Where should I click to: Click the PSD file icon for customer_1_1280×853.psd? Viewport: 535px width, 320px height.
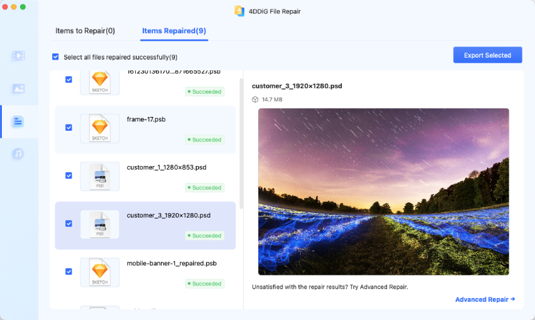point(99,176)
